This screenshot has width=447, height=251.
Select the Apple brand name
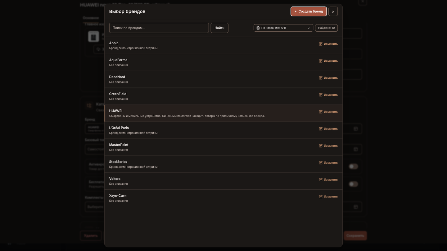(x=114, y=43)
